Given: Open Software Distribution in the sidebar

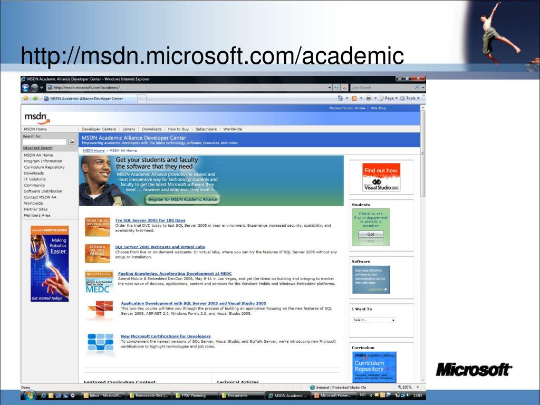Looking at the screenshot, I should [x=43, y=191].
